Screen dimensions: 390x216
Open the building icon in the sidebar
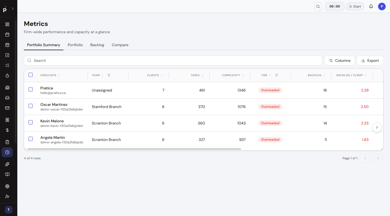[7, 87]
